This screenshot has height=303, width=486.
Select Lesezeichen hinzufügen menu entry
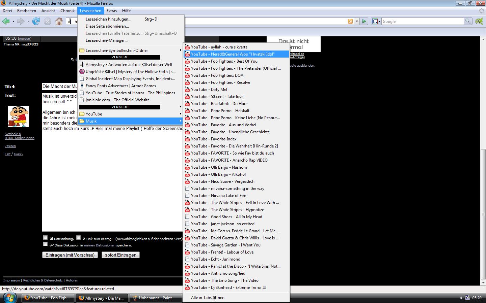[131, 19]
